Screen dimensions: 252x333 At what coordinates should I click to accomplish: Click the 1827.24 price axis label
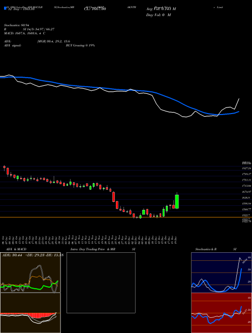pyautogui.click(x=247, y=168)
